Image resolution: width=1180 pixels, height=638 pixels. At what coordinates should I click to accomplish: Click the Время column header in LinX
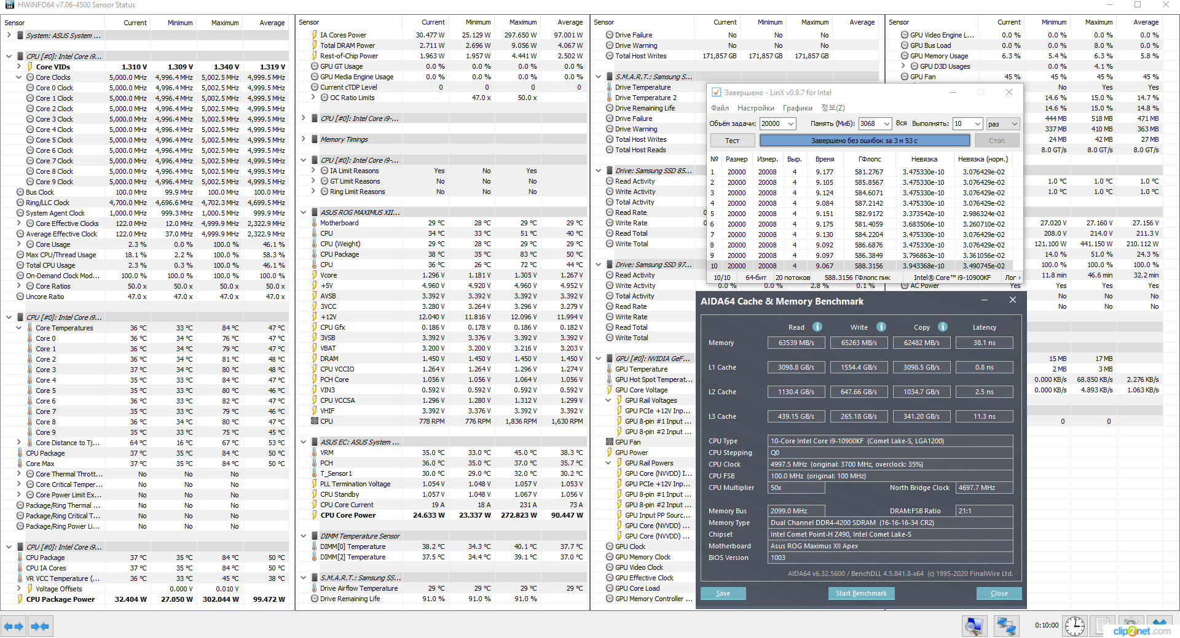pyautogui.click(x=825, y=159)
